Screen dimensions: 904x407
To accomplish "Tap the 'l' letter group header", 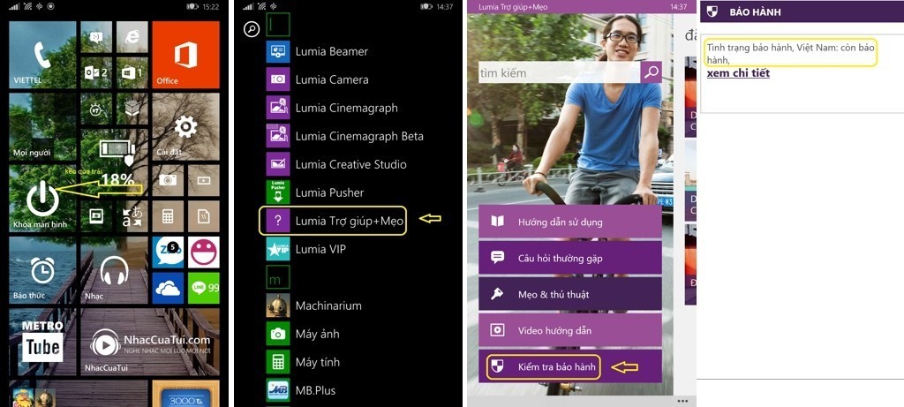I will (x=277, y=26).
